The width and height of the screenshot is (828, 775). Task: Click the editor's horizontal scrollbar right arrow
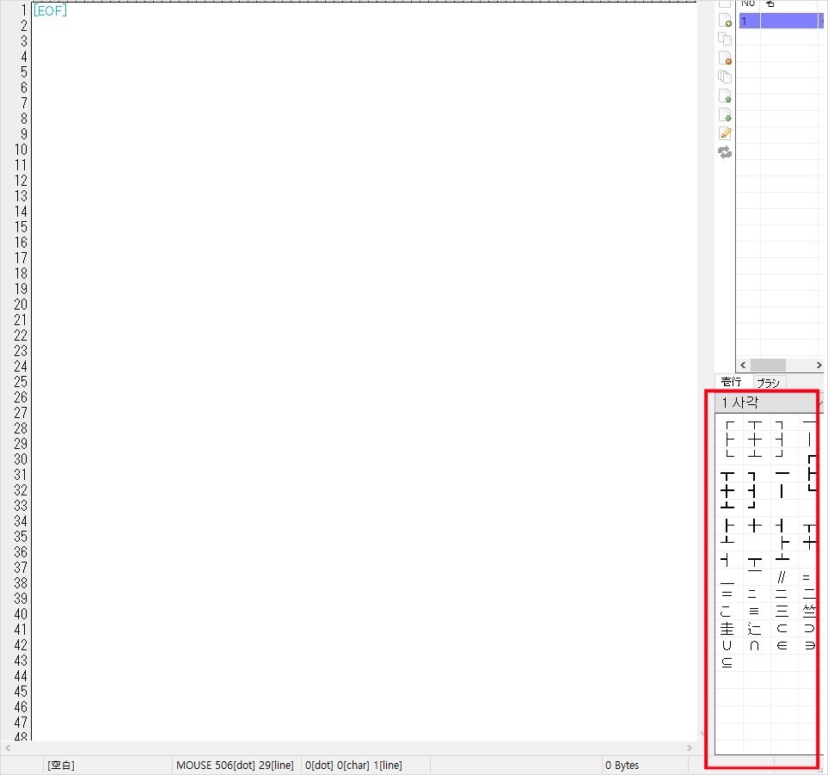coord(689,748)
